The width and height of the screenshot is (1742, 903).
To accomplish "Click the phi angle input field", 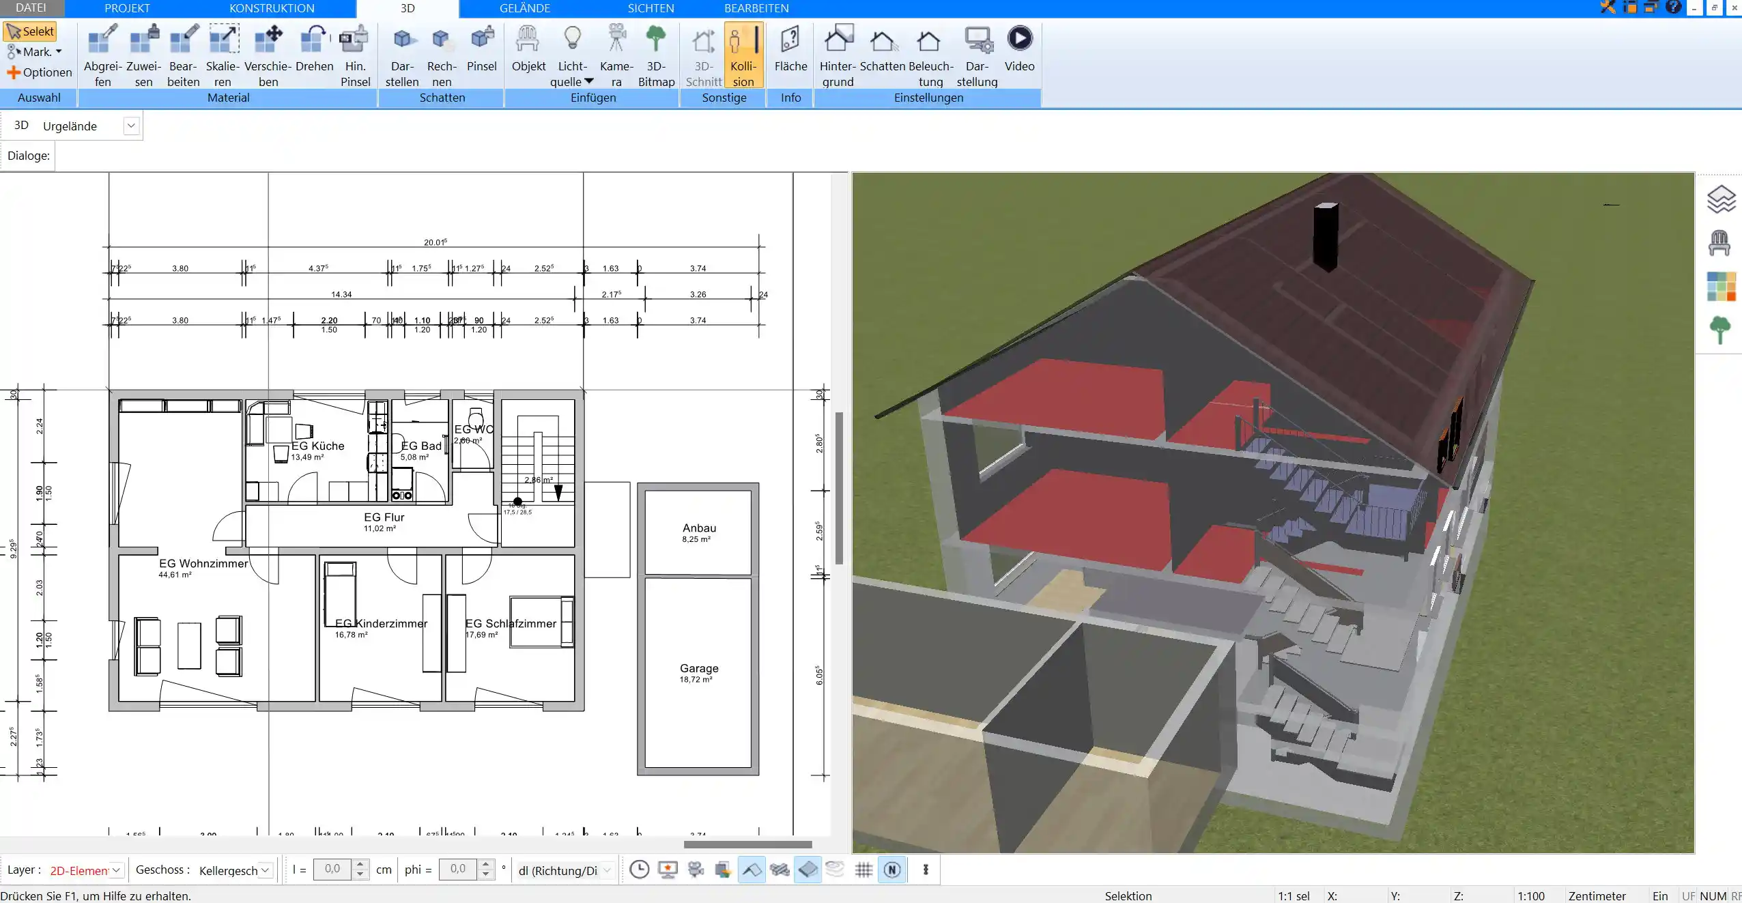I will tap(457, 870).
